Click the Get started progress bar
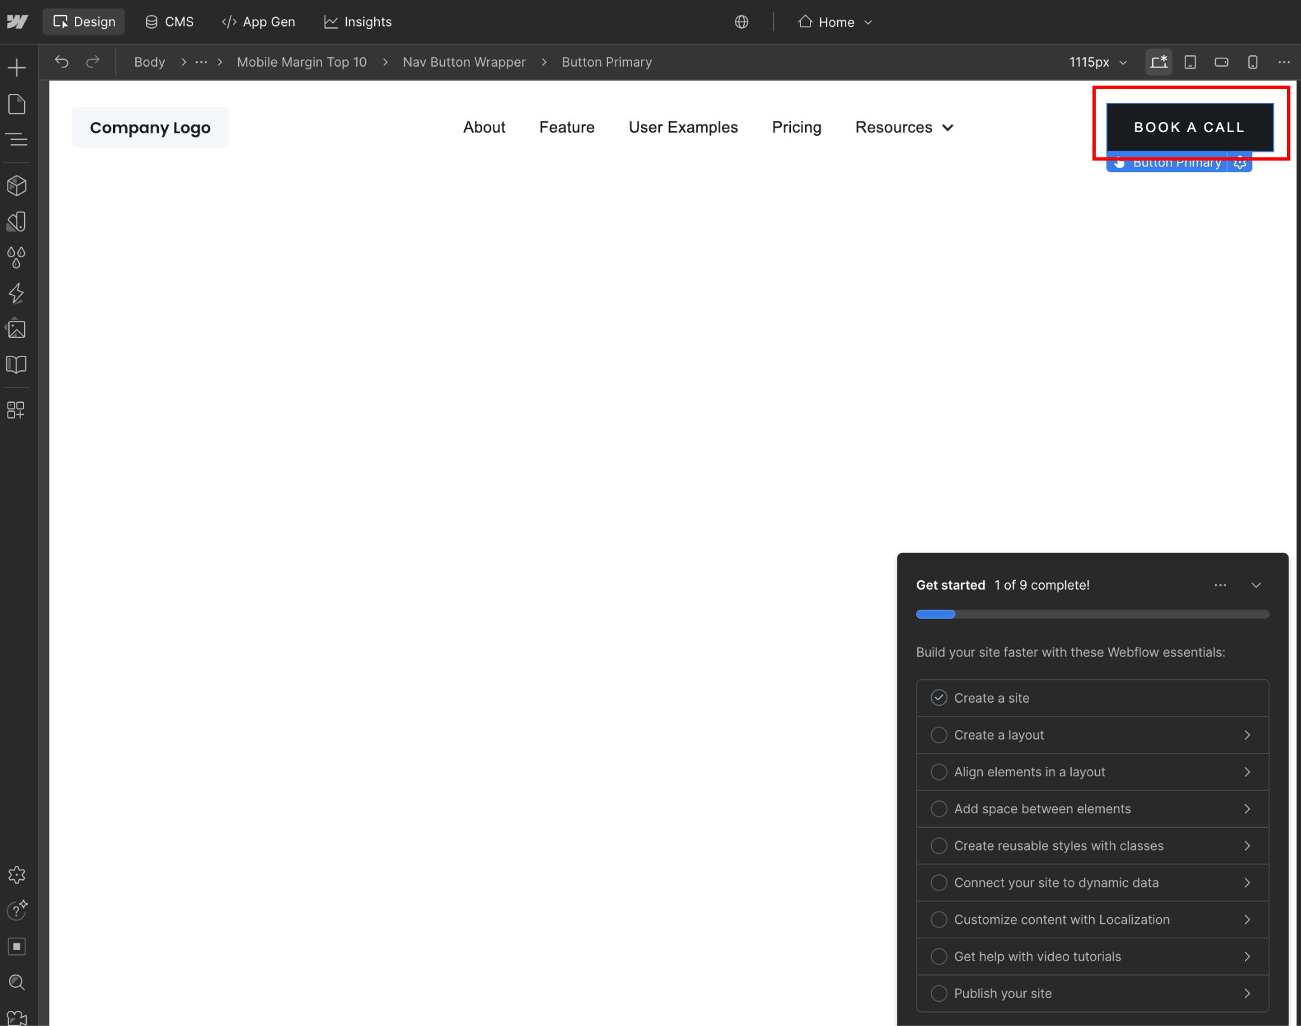The width and height of the screenshot is (1301, 1026). coord(1092,614)
